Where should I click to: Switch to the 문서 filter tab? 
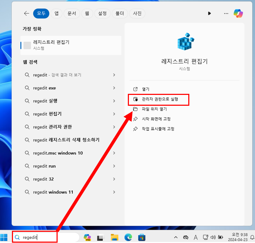pos(72,13)
